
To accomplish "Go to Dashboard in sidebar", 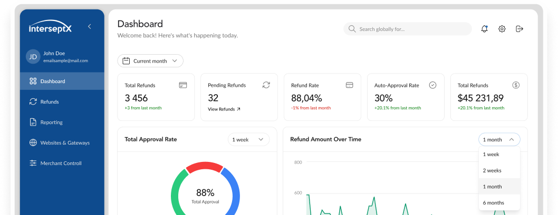I will 62,81.
